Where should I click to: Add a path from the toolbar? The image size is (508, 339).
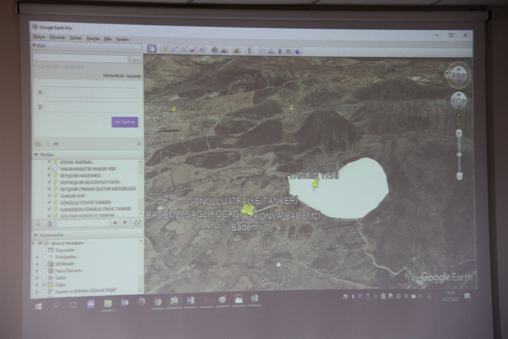(184, 49)
